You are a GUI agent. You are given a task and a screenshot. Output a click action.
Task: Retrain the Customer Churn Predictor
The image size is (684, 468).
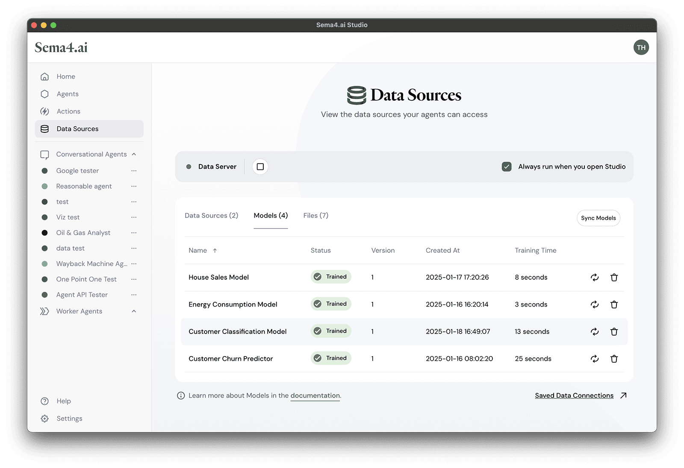point(595,359)
